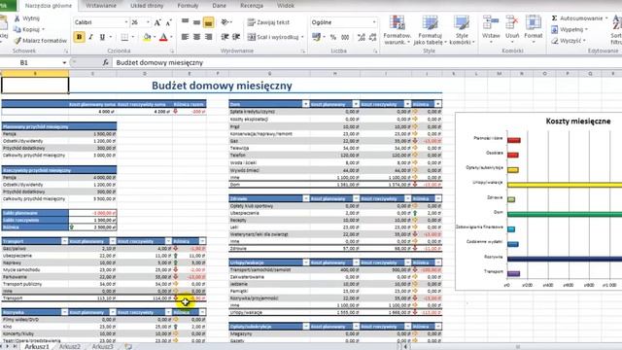Image resolution: width=622 pixels, height=350 pixels.
Task: Increase font size with large A icon
Action: coord(157,22)
